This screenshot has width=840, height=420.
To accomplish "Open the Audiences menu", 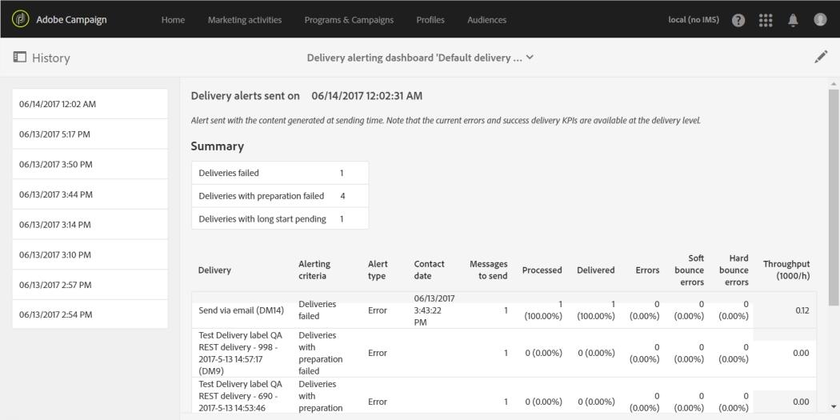I will [486, 20].
